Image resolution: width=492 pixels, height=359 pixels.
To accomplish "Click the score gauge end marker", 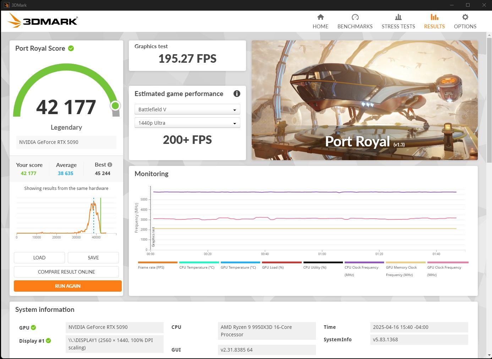I will point(115,106).
